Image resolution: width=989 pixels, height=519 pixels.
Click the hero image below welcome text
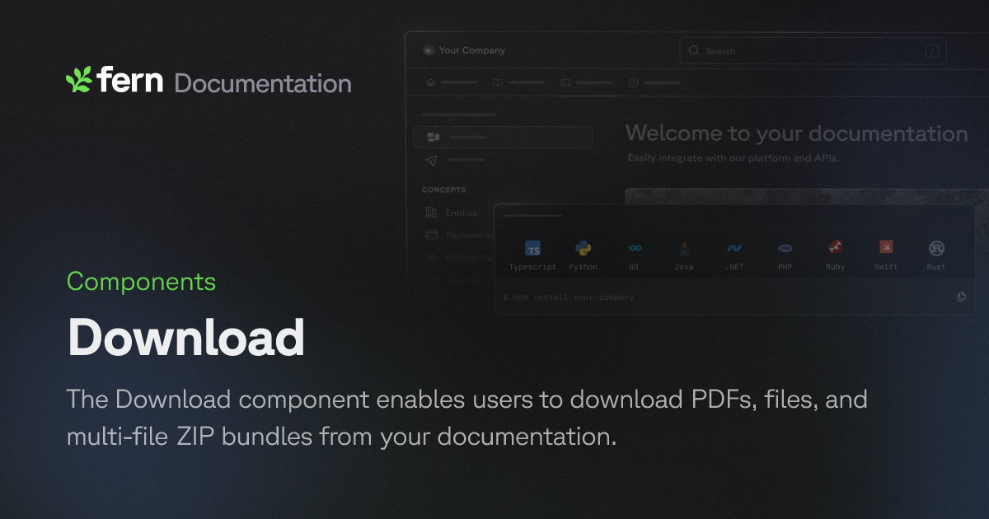click(806, 197)
